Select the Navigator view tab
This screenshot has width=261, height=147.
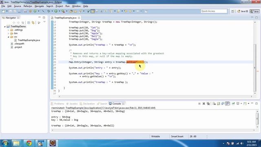[11, 18]
